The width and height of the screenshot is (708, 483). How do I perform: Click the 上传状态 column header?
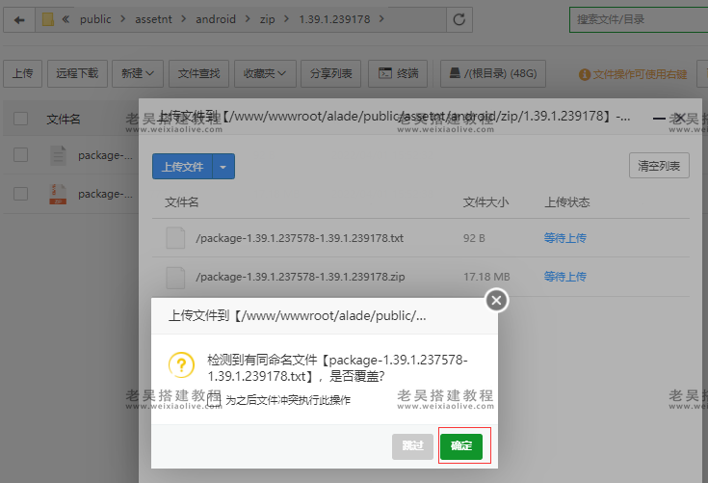567,201
